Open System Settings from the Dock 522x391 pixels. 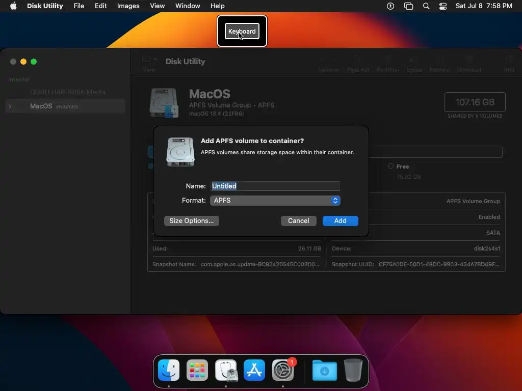coord(283,370)
